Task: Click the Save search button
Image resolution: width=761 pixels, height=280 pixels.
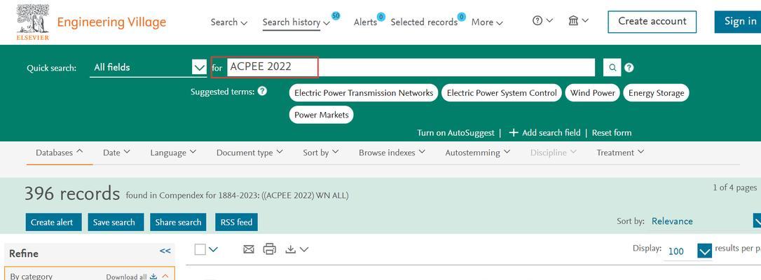Action: coord(116,223)
